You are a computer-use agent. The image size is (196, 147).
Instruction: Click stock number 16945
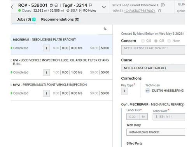pyautogui.click(x=117, y=11)
